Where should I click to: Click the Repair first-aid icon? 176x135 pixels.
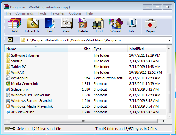[x=151, y=24]
